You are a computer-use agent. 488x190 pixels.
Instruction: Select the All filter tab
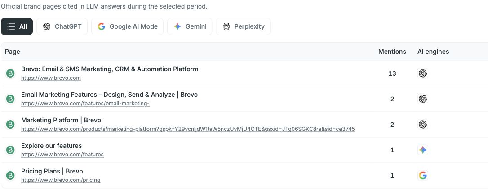[x=17, y=26]
